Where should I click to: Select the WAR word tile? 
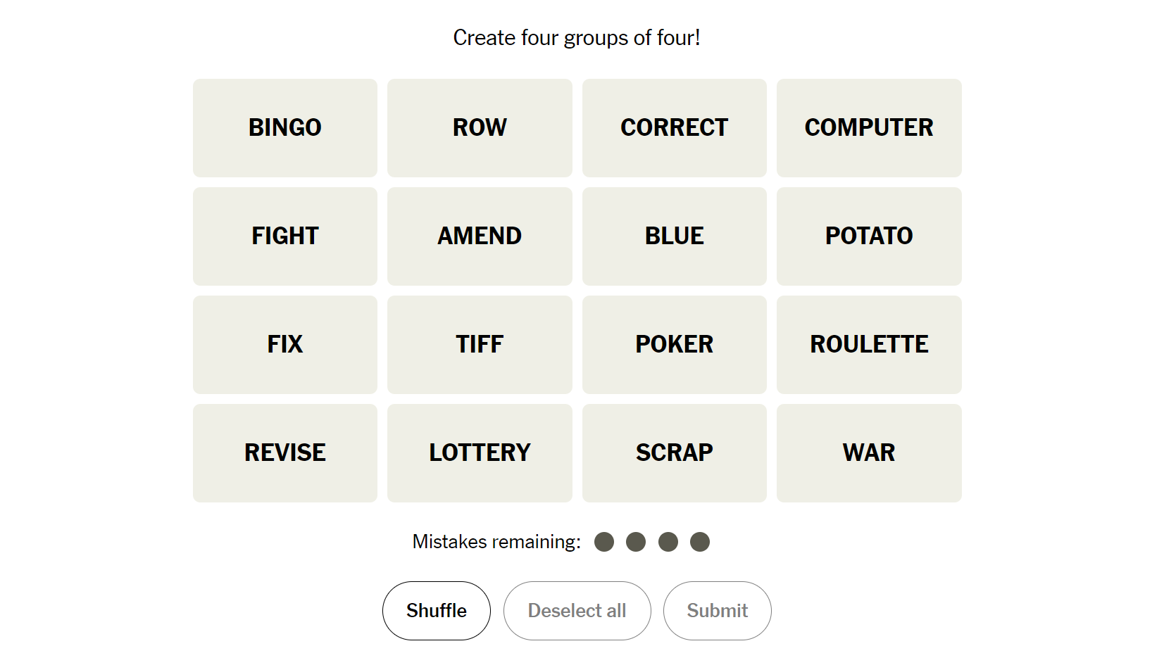[x=869, y=453]
